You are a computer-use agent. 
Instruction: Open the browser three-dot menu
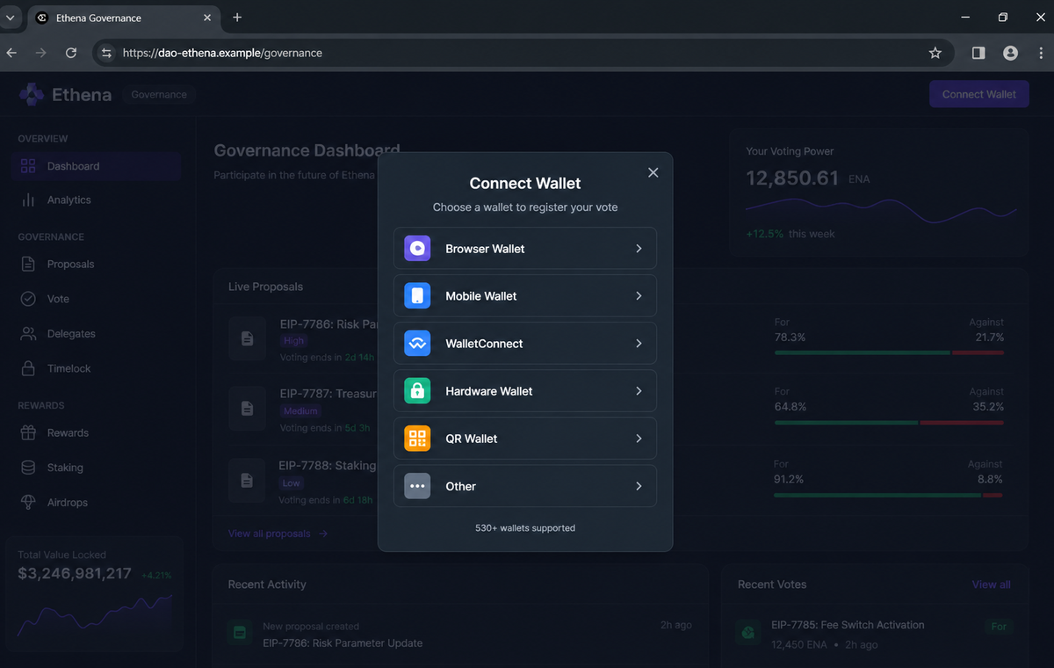1041,53
